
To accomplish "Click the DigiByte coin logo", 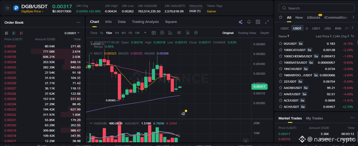I will coord(16,8).
